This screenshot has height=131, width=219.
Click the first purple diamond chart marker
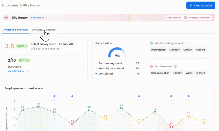(54, 96)
